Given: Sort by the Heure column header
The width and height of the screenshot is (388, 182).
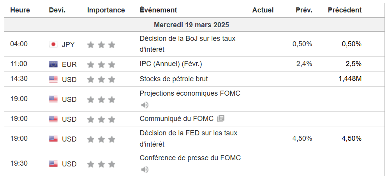Looking at the screenshot, I should point(20,10).
